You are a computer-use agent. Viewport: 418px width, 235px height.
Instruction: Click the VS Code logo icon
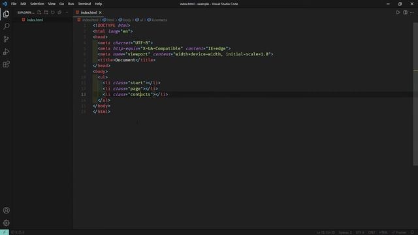coord(5,4)
